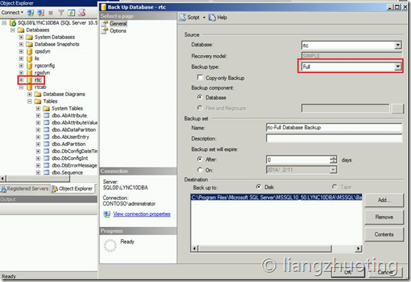411x282 pixels.
Task: Select the Tape destination radio button
Action: [334, 187]
